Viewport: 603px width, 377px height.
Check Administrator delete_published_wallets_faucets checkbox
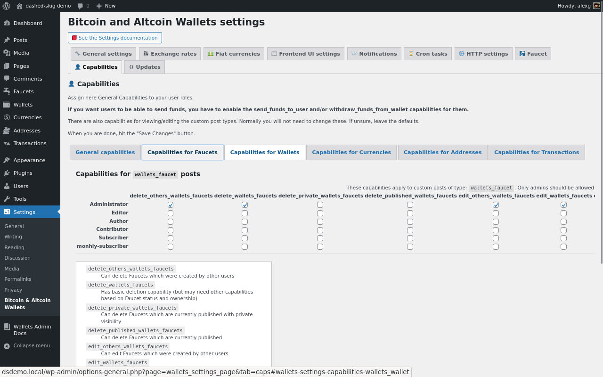pos(410,205)
